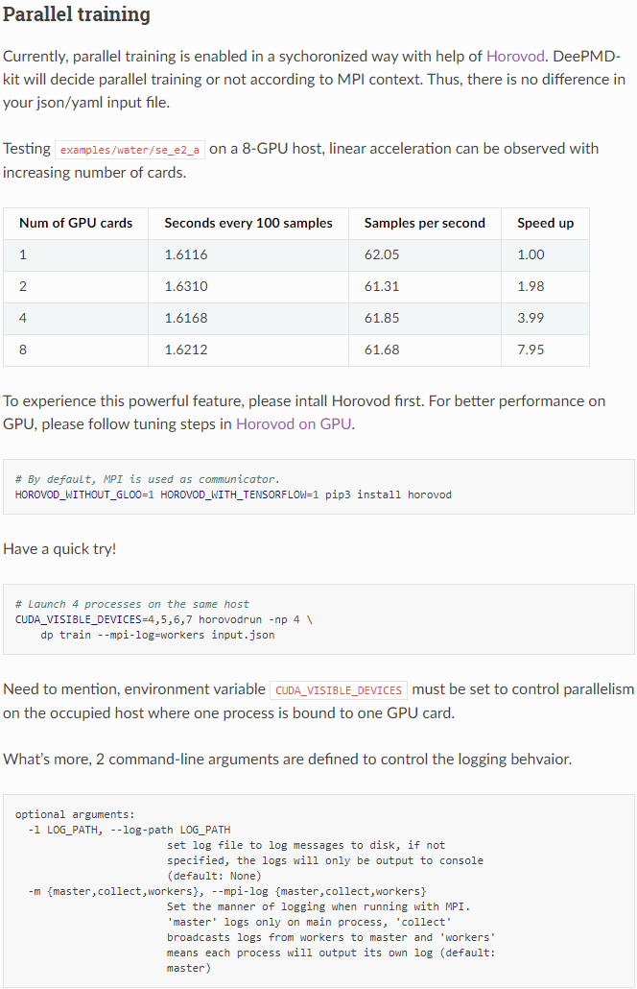Image resolution: width=637 pixels, height=989 pixels.
Task: Click the table cell with 3.99
Action: (x=531, y=318)
